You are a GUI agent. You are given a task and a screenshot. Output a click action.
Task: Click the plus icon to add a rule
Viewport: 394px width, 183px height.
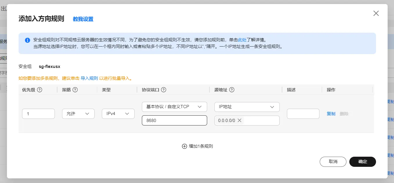[x=184, y=146]
